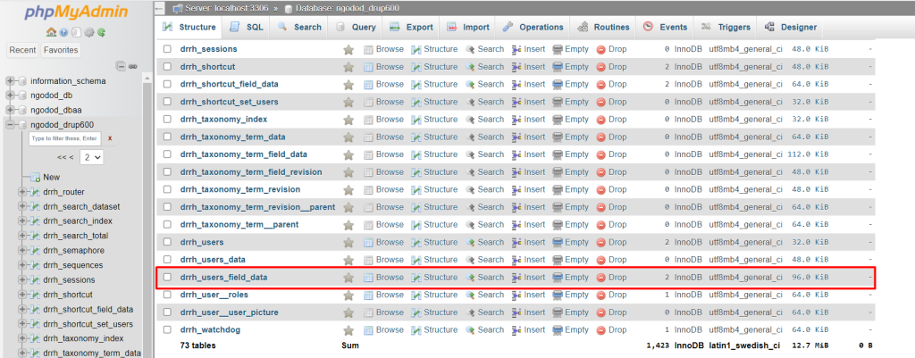The width and height of the screenshot is (915, 358).
Task: Tick the checkbox for drrh_sessions
Action: click(167, 49)
